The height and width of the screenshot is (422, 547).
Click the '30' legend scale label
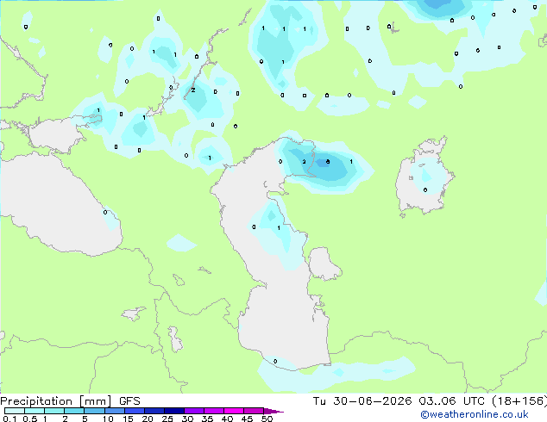click(188, 419)
